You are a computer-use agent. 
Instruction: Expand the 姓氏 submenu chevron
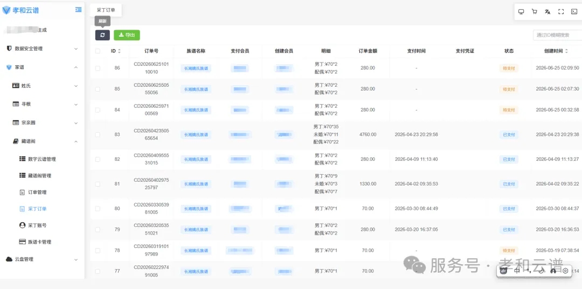pos(76,86)
